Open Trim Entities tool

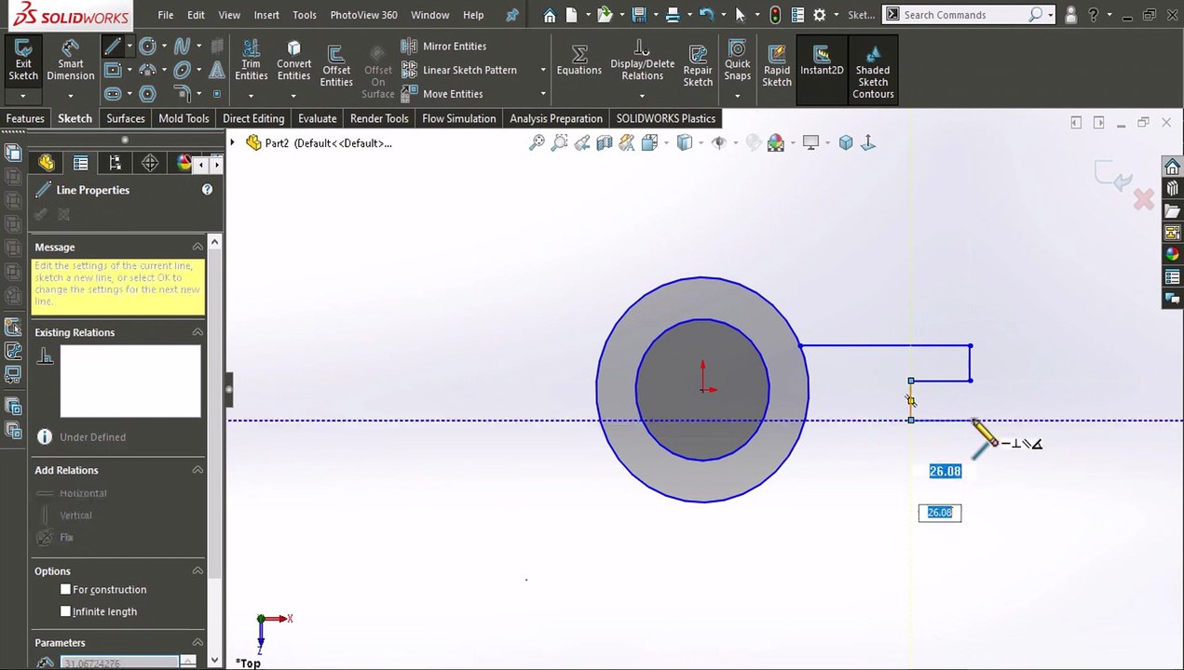tap(251, 61)
